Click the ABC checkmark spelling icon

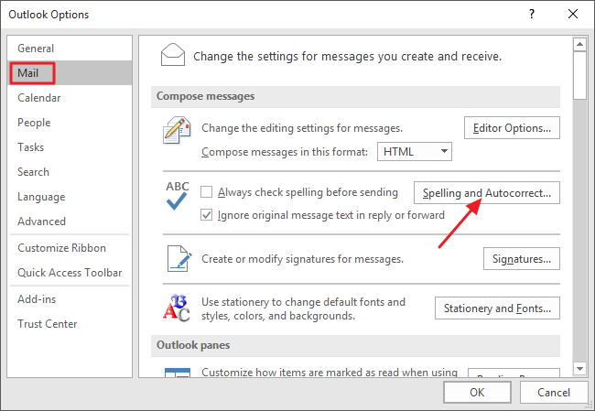click(x=177, y=196)
